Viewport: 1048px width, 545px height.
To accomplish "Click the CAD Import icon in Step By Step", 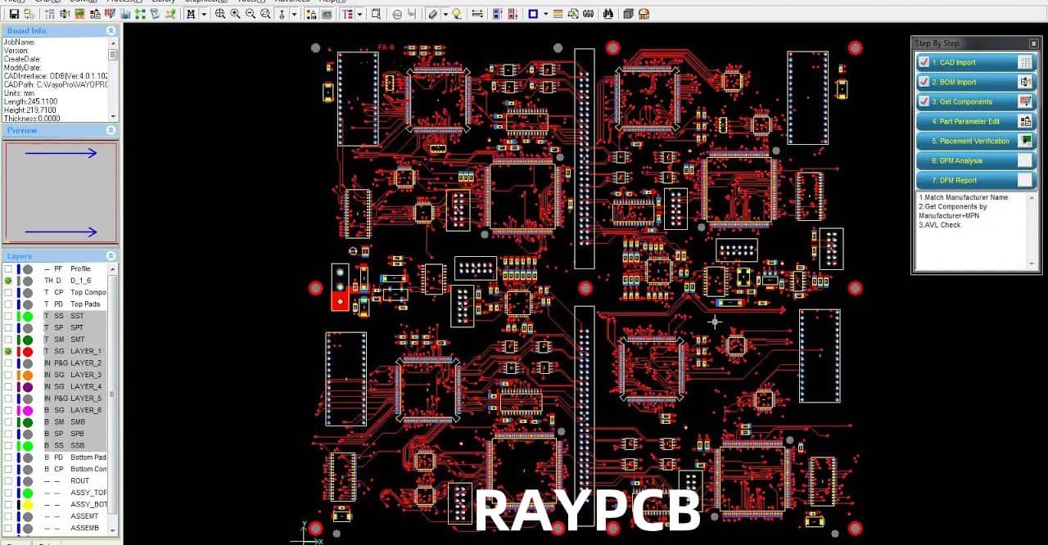I will [x=1028, y=61].
